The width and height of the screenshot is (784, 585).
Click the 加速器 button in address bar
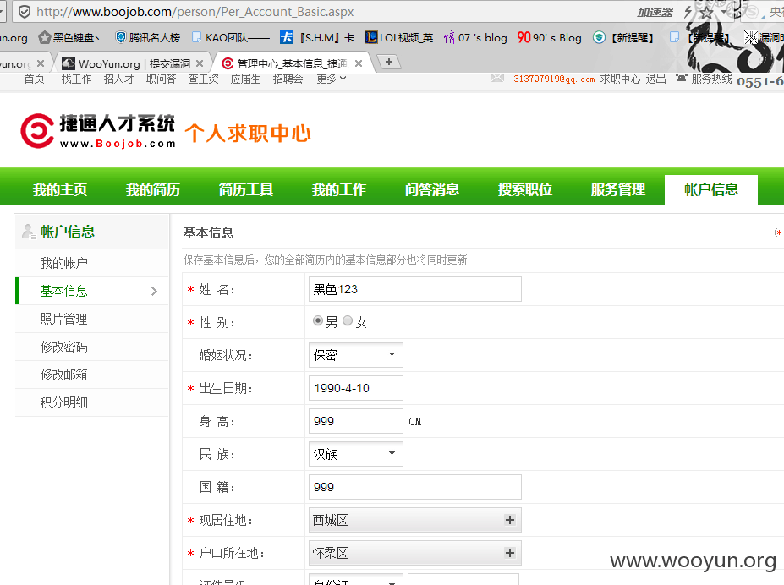(x=655, y=12)
